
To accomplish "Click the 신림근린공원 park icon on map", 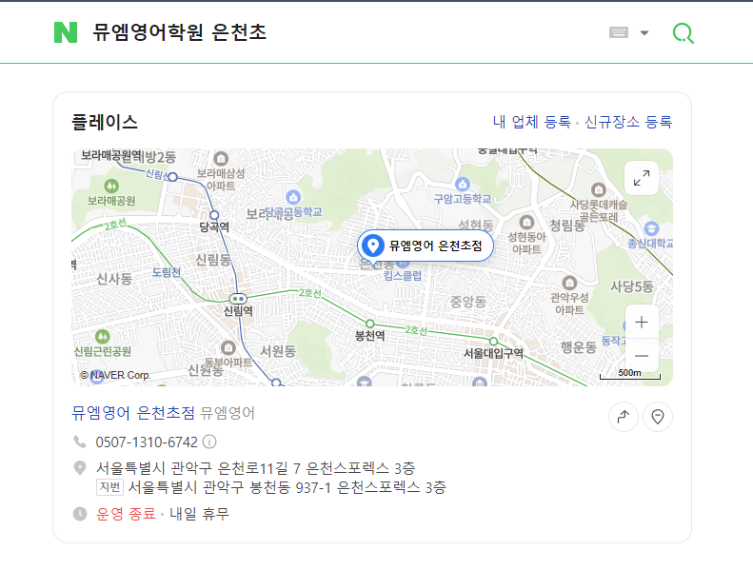I will pos(102,336).
